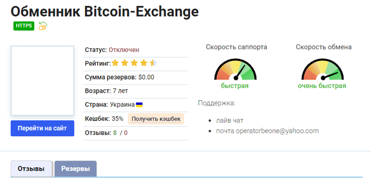Click the rating stars
The height and width of the screenshot is (186, 371).
point(134,63)
